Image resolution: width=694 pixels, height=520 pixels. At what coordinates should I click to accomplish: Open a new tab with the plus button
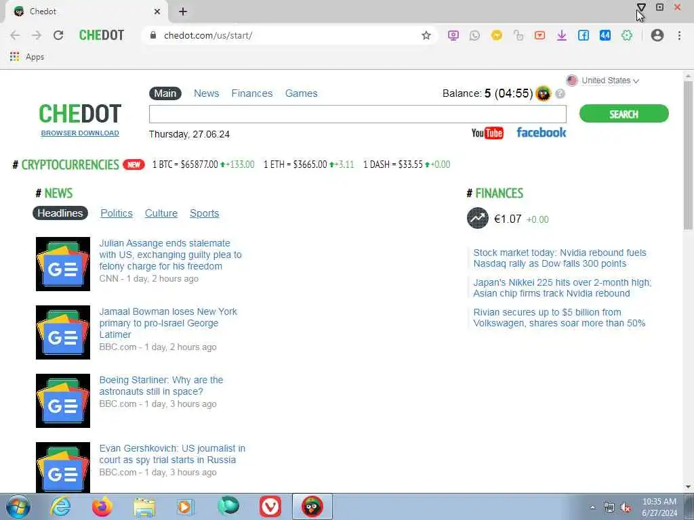[183, 12]
